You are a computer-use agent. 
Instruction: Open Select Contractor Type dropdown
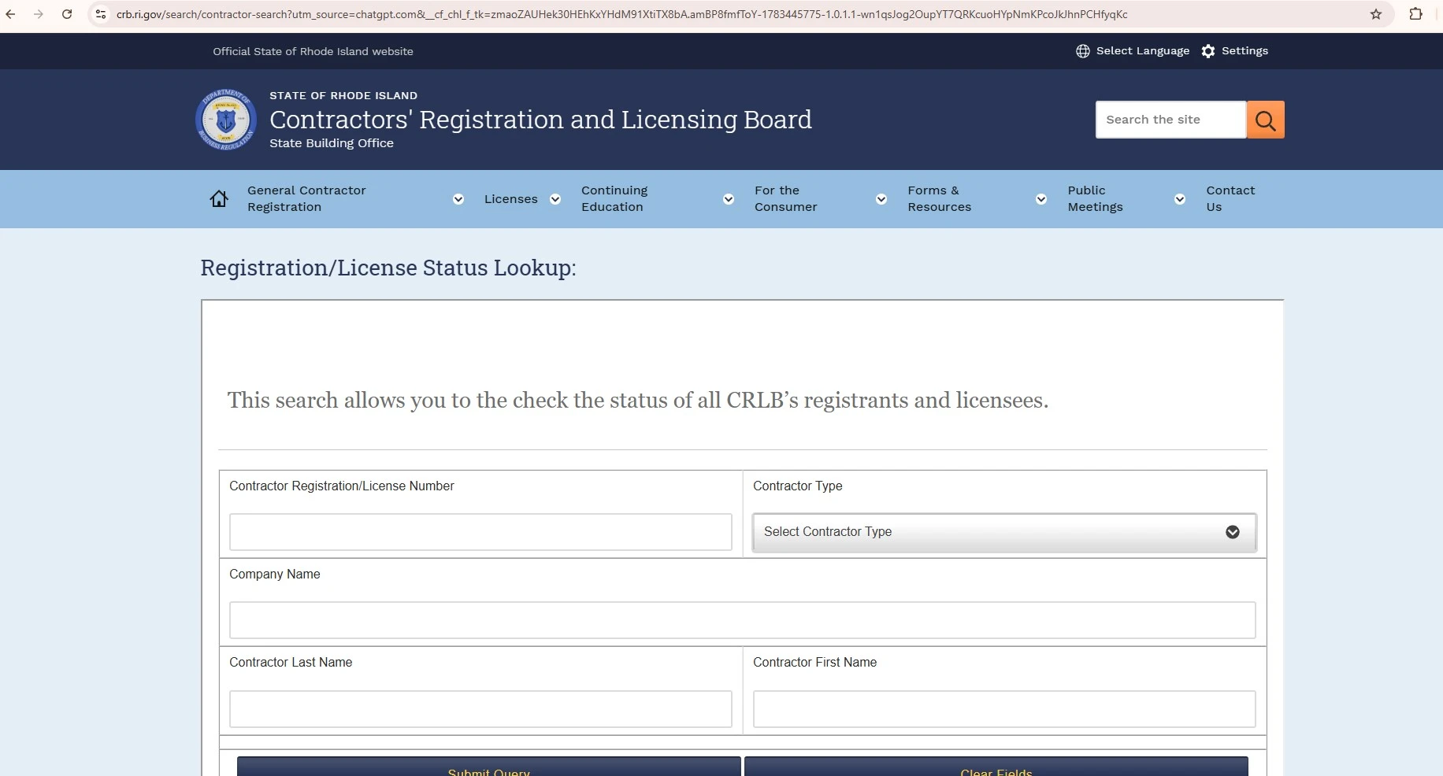click(x=1004, y=532)
